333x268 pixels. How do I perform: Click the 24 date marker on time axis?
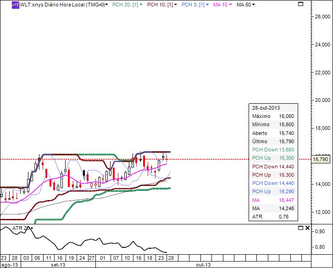82,258
